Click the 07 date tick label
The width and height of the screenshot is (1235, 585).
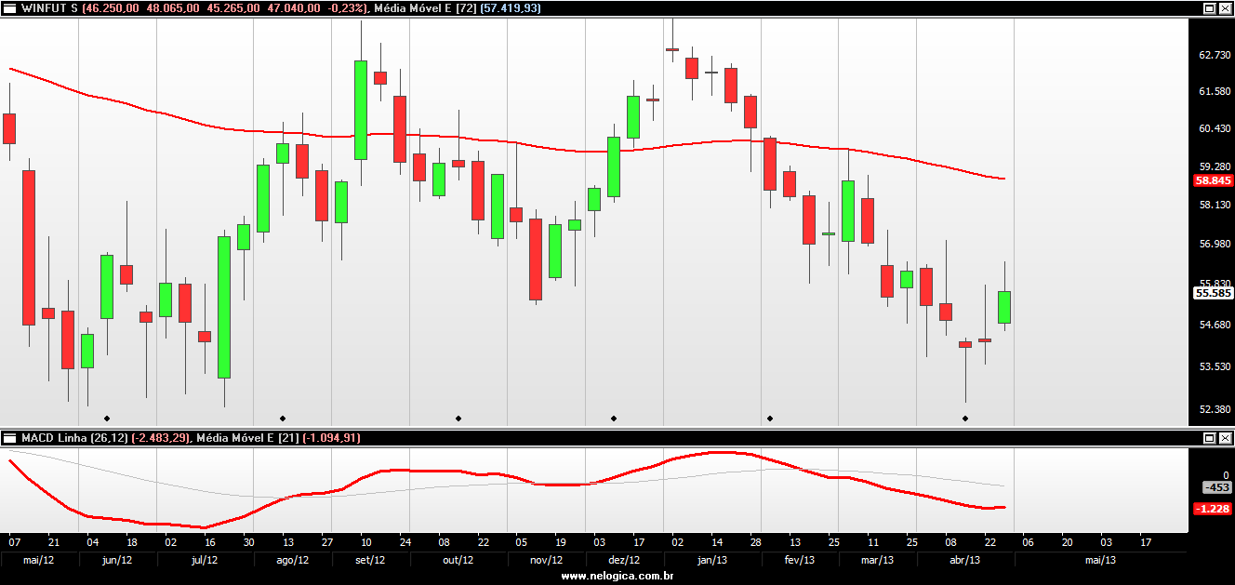(x=14, y=541)
